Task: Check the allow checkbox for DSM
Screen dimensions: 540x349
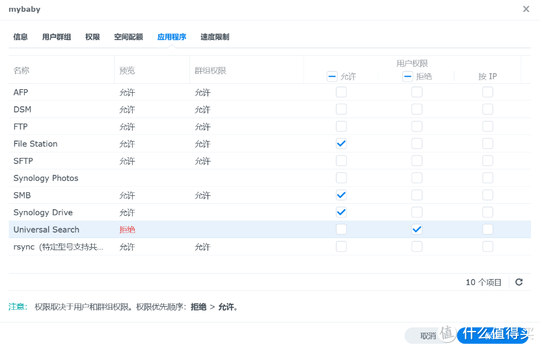Action: (341, 109)
